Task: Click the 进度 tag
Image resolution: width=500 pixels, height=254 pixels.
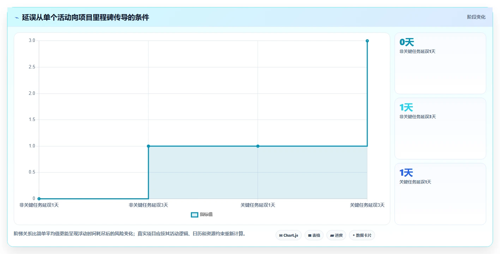Action: click(336, 235)
